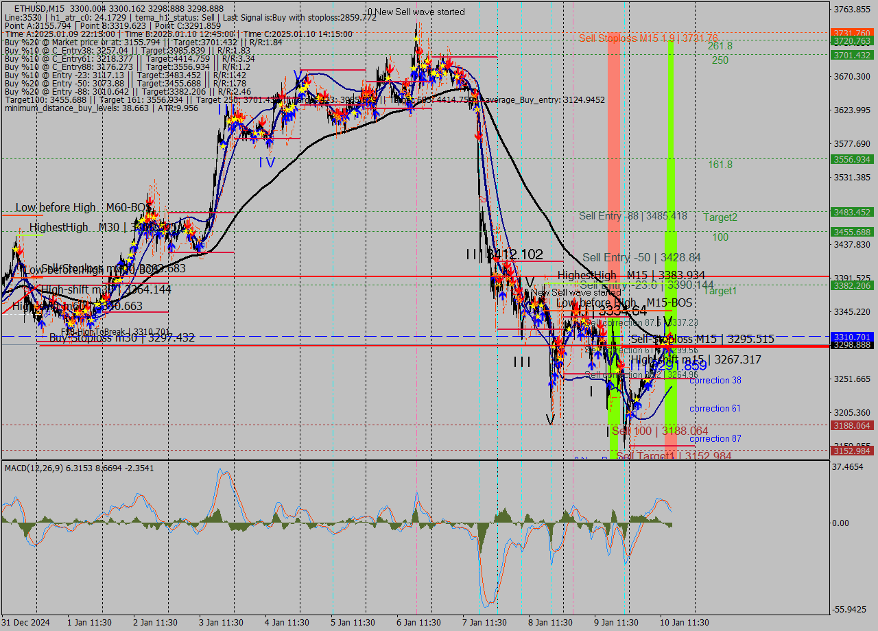
Task: Click the blue wave 'I V' label near 4 Jan
Action: pos(267,163)
